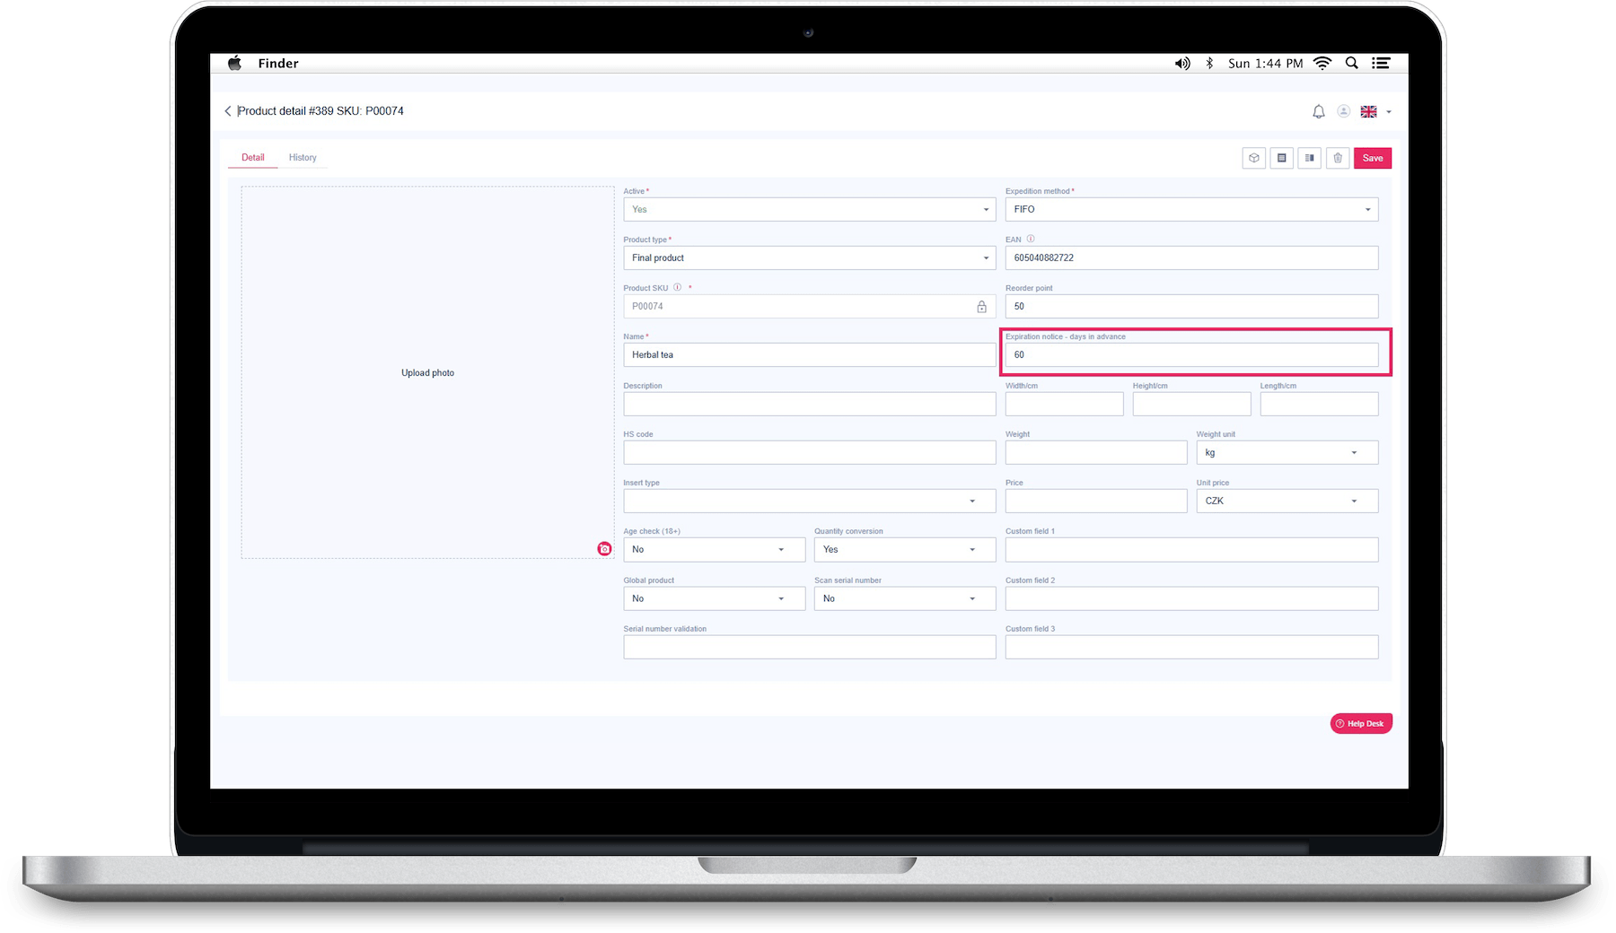Open the Scan serial number dropdown
Screen dimensions: 1616x933
[x=905, y=598]
